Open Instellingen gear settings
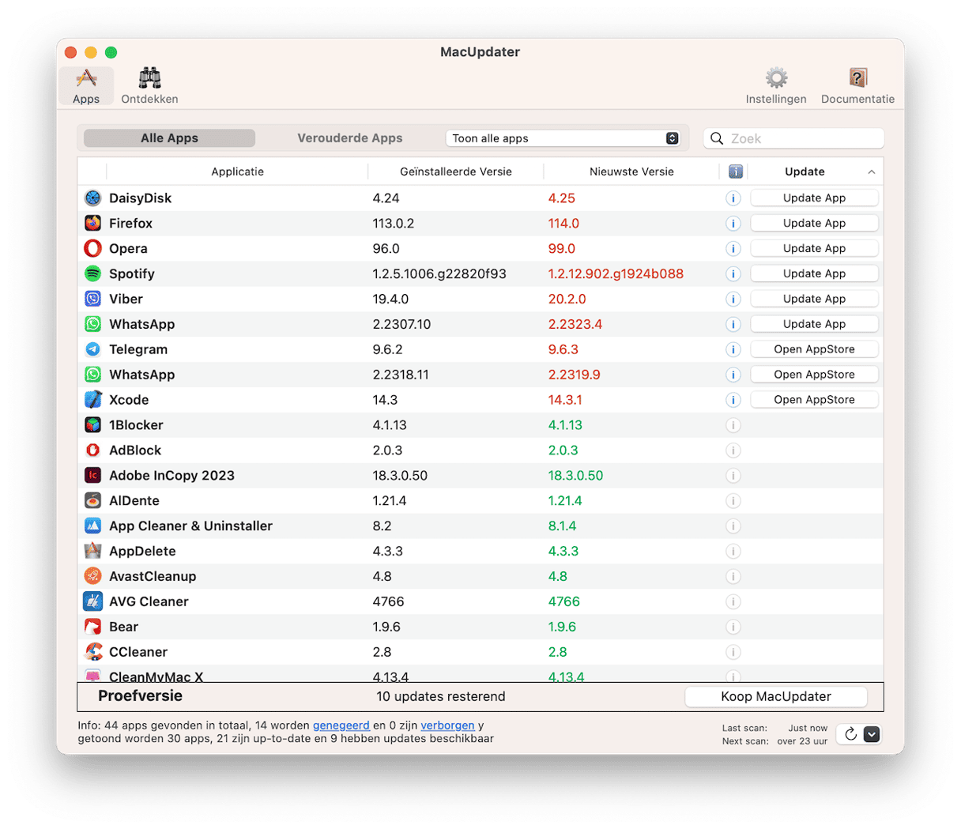The height and width of the screenshot is (829, 961). click(x=776, y=86)
